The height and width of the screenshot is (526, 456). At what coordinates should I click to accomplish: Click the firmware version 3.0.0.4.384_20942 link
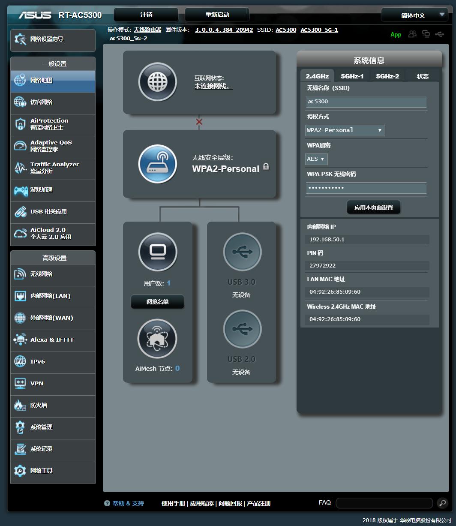point(224,30)
